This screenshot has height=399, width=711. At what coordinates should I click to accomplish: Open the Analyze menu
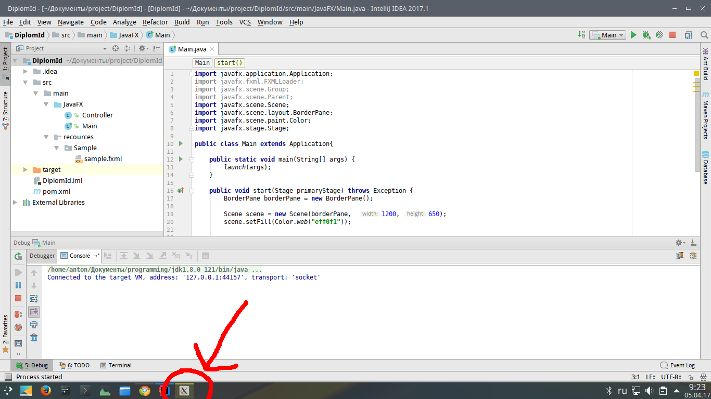(124, 22)
